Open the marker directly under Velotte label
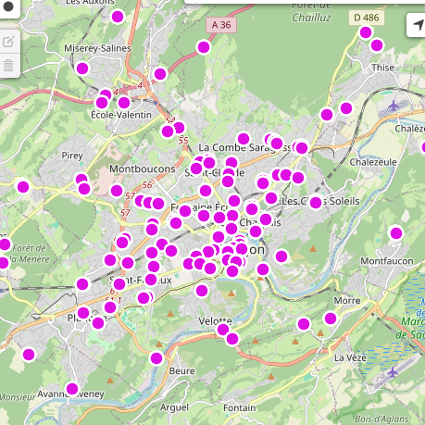Screen dimensions: 425x425 (x=223, y=330)
